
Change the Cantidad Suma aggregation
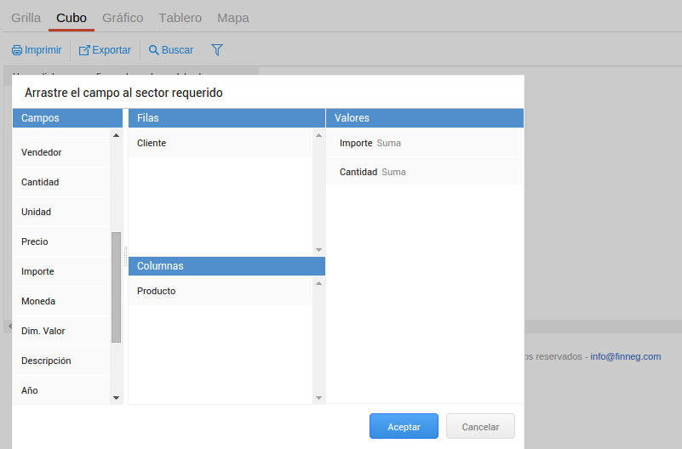pyautogui.click(x=393, y=172)
